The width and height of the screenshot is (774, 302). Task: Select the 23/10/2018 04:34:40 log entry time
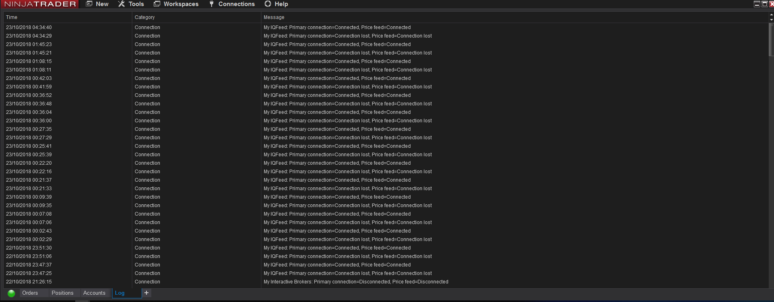(29, 27)
